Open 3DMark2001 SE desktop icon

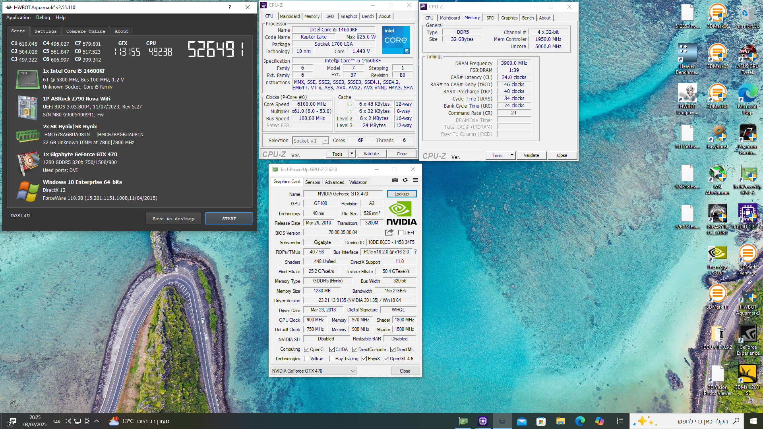748,380
